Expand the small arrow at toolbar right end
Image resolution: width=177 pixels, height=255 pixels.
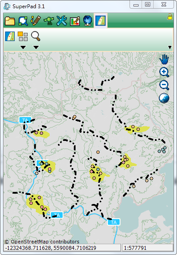pyautogui.click(x=170, y=47)
